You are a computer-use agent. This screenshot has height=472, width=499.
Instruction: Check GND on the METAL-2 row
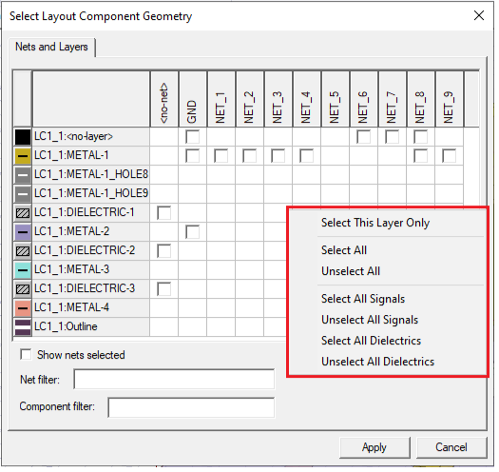tap(193, 232)
